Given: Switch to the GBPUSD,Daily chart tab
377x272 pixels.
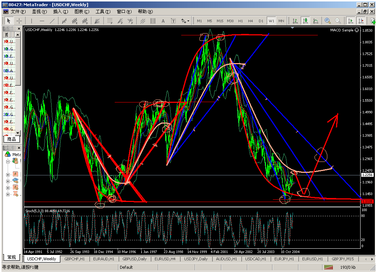Looking at the screenshot, I should (134, 259).
